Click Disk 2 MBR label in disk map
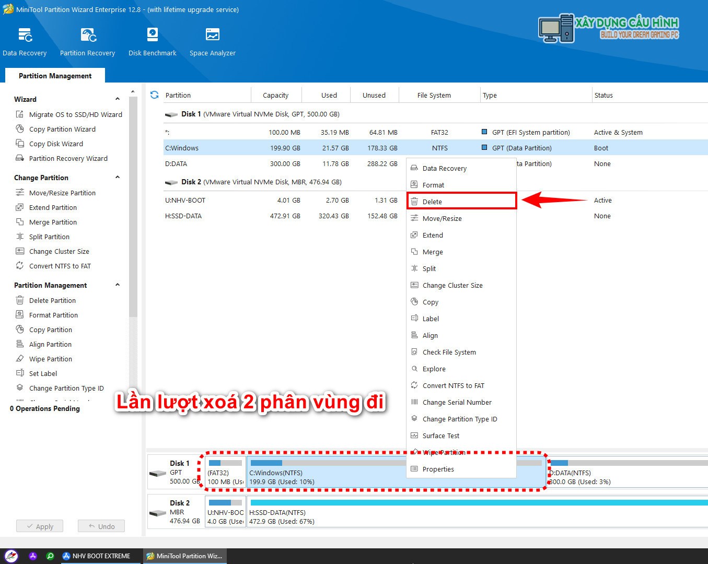Viewport: 708px width, 564px height. [175, 512]
